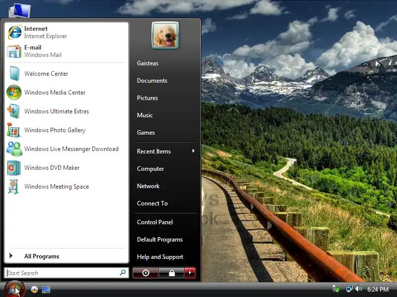Start Windows DVD Maker from its icon
This screenshot has height=297, width=397.
(14, 168)
